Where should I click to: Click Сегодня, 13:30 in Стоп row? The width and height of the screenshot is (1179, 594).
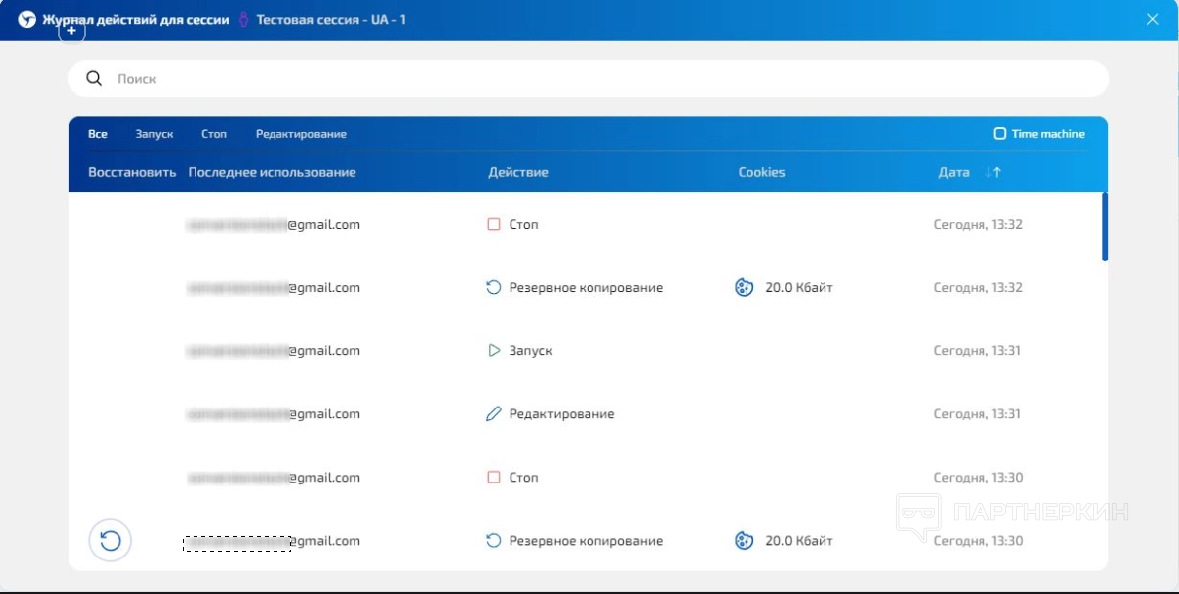979,477
